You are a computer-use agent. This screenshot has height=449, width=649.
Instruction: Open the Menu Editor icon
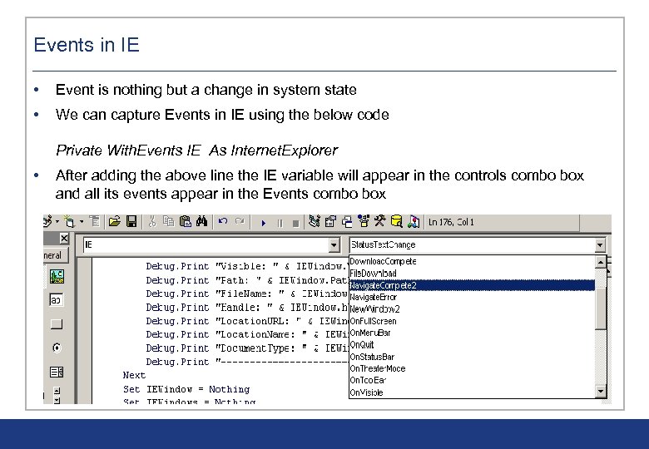[94, 222]
